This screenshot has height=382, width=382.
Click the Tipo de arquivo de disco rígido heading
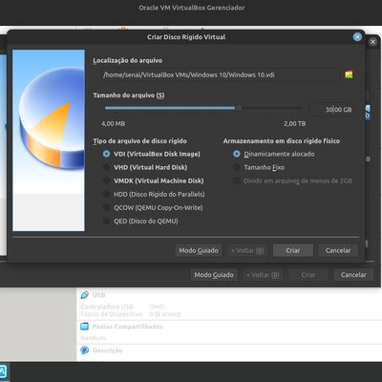tap(139, 141)
